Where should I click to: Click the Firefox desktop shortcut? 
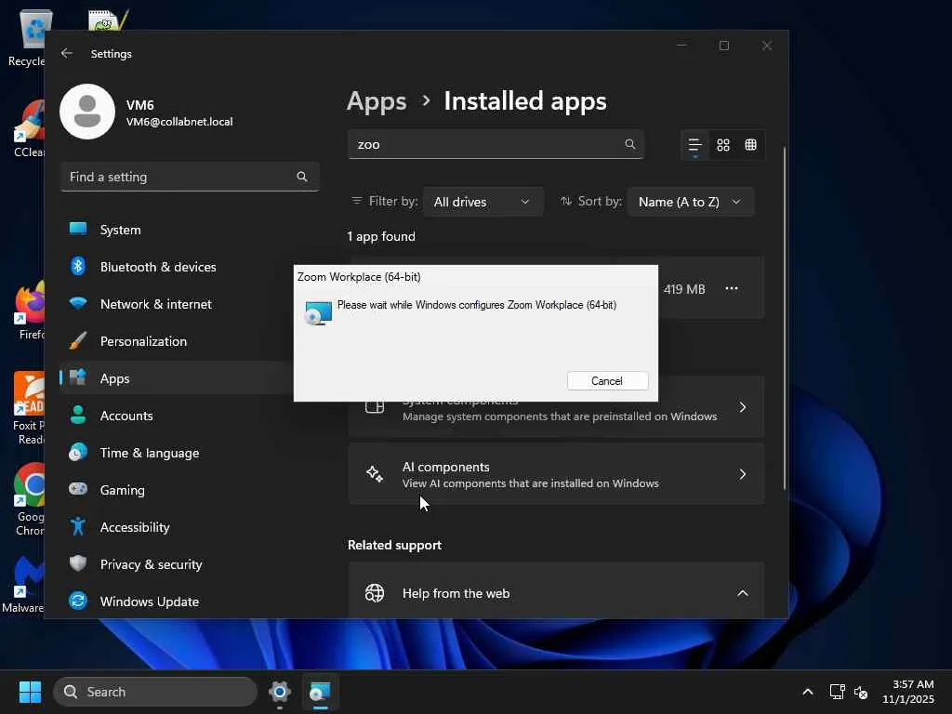click(x=29, y=311)
